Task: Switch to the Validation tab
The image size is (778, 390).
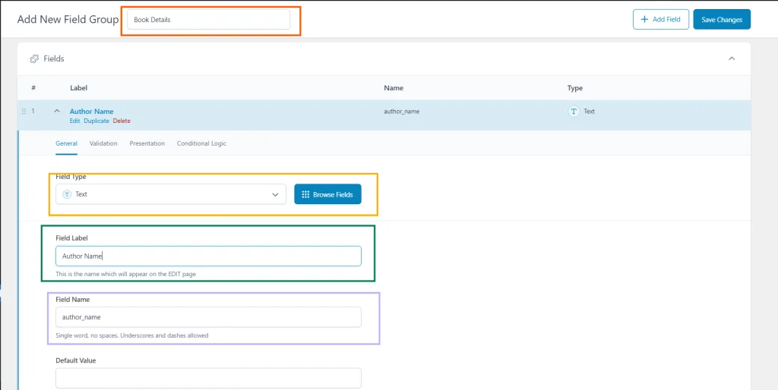Action: (103, 143)
